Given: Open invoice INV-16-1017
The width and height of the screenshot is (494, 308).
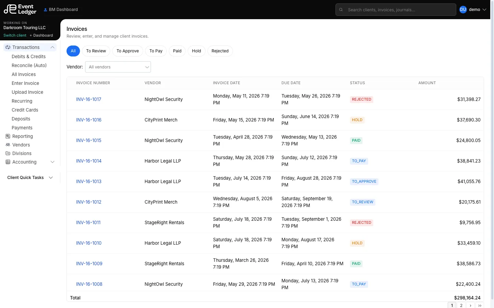Looking at the screenshot, I should tap(89, 99).
